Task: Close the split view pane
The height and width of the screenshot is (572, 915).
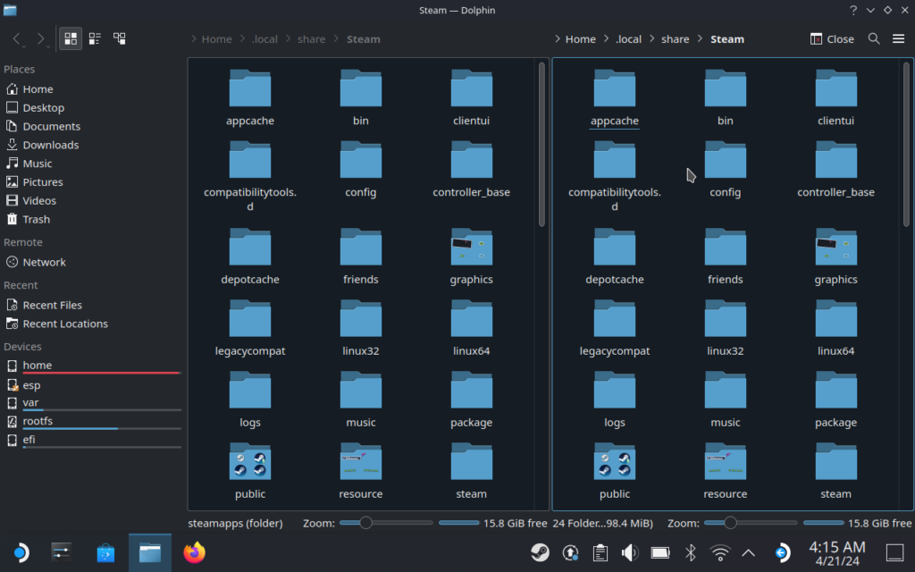Action: (832, 38)
